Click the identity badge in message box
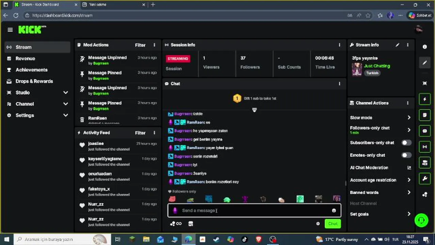 [x=175, y=210]
